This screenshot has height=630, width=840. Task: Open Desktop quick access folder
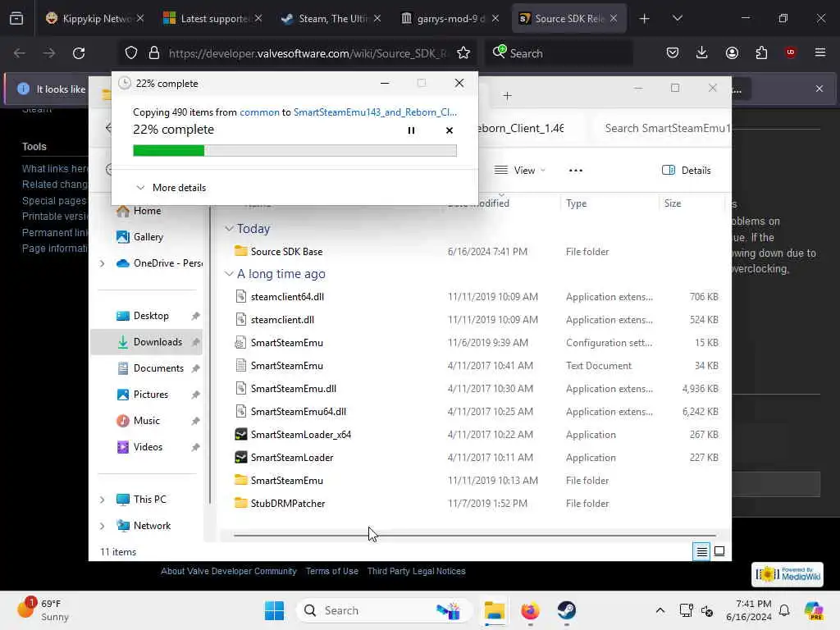click(151, 316)
